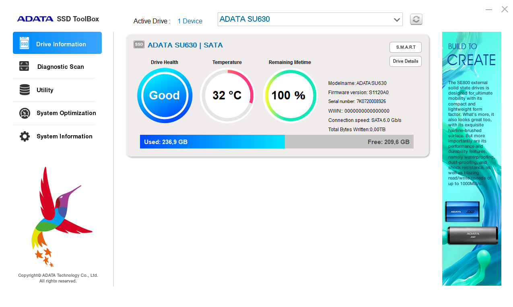The width and height of the screenshot is (513, 307).
Task: Click the Utility database icon
Action: (x=25, y=90)
